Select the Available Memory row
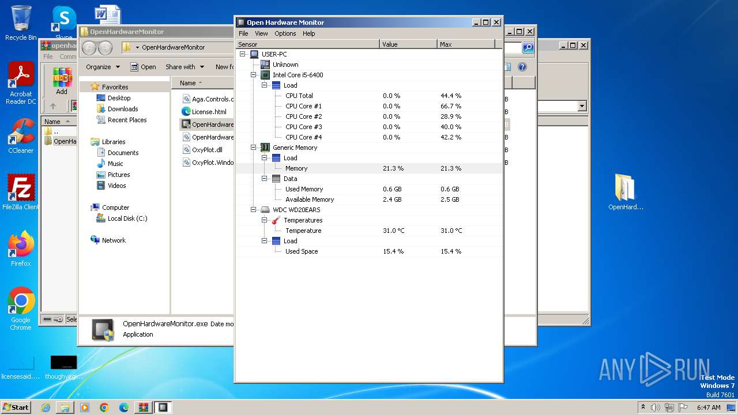Screen dimensions: 738x415 point(369,199)
